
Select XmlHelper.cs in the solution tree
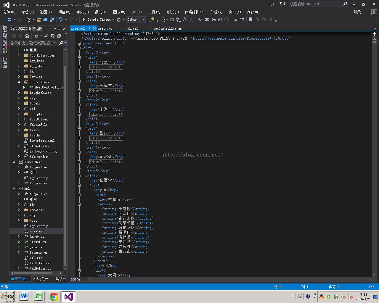40,268
